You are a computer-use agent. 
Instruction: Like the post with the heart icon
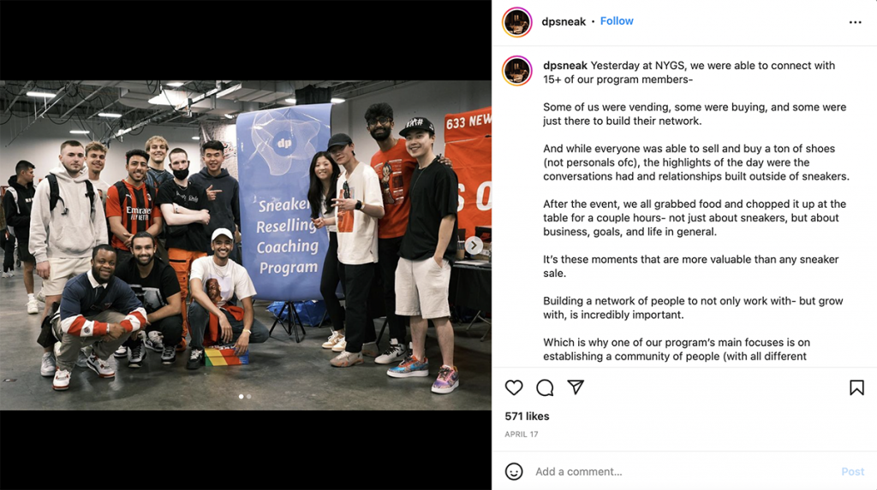514,387
